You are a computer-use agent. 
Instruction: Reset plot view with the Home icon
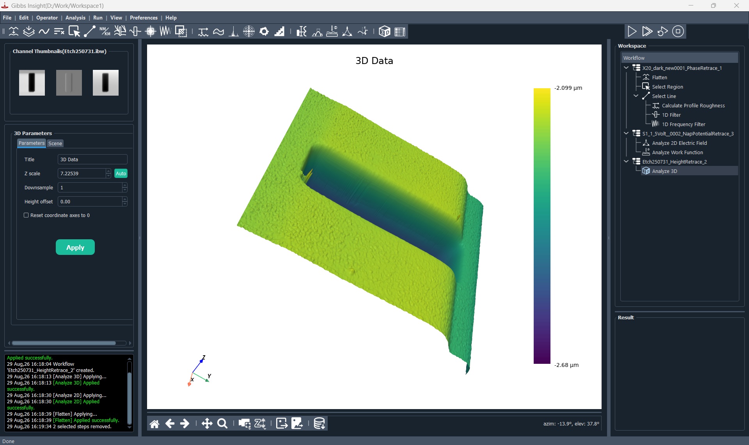(154, 424)
